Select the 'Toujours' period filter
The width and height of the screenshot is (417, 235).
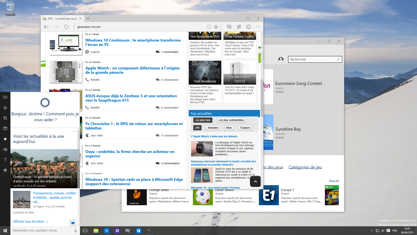click(x=245, y=128)
